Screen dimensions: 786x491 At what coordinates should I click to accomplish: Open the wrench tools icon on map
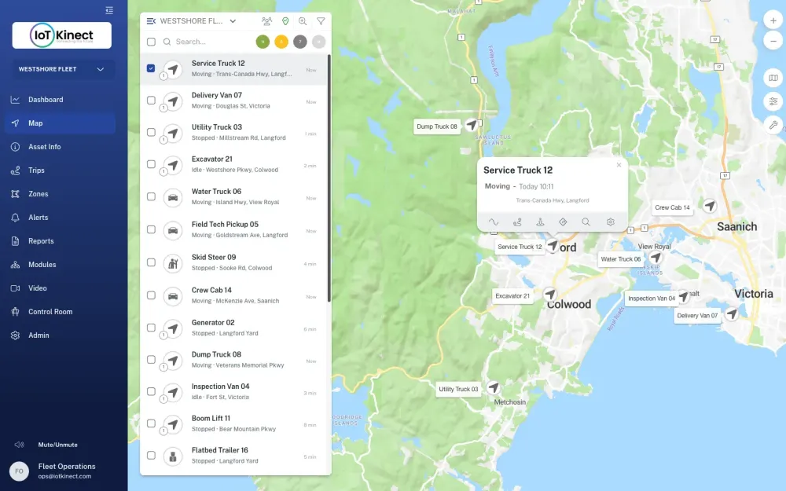tap(773, 125)
